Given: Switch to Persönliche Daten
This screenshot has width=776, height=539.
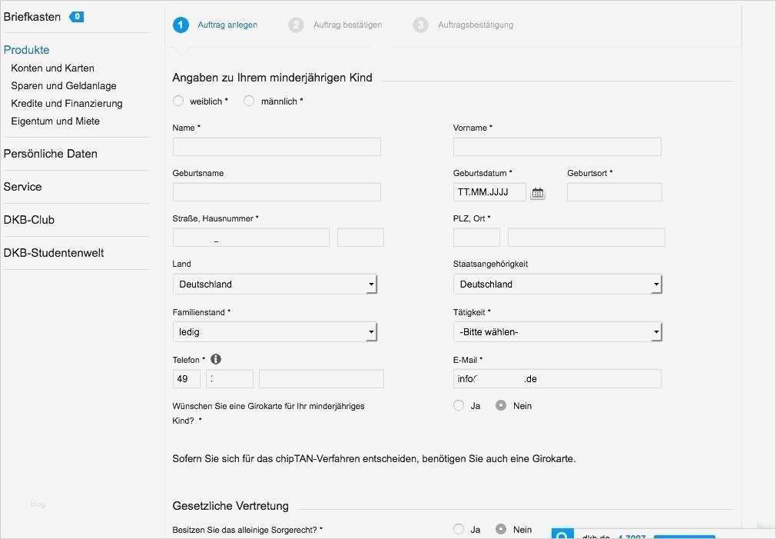Looking at the screenshot, I should (51, 154).
